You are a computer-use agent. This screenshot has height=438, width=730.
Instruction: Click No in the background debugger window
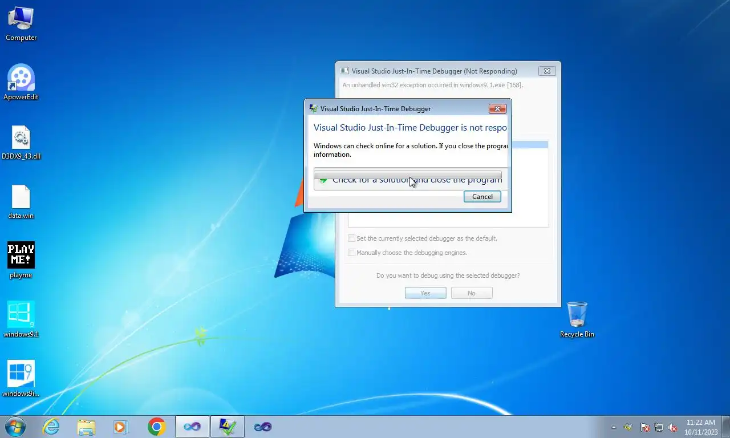click(472, 293)
